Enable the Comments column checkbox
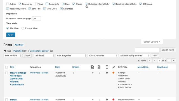The width and height of the screenshot is (179, 101). [47, 4]
